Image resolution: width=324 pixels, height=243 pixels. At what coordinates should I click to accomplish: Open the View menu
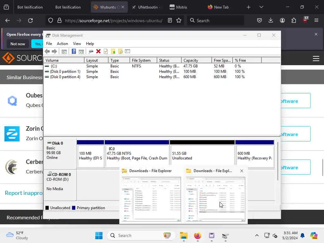[77, 44]
